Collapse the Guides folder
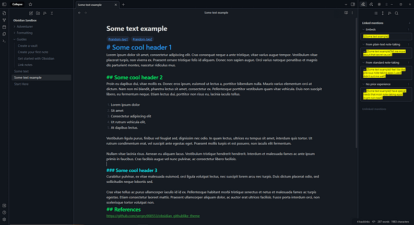The height and width of the screenshot is (225, 414). click(x=21, y=39)
